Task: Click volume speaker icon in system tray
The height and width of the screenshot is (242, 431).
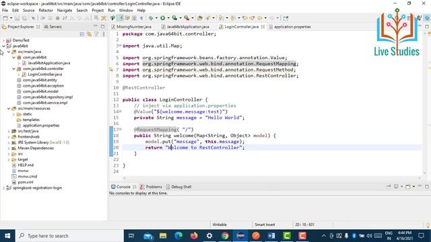Action: (369, 236)
